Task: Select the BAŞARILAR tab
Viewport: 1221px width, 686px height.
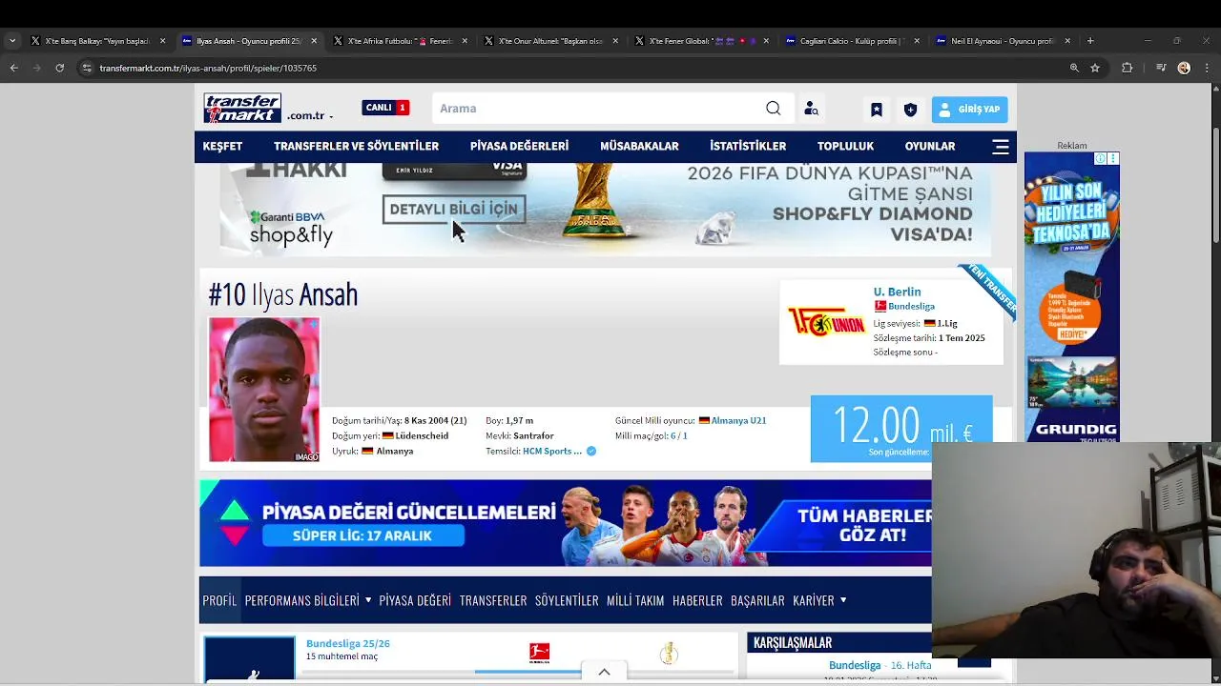Action: click(757, 600)
